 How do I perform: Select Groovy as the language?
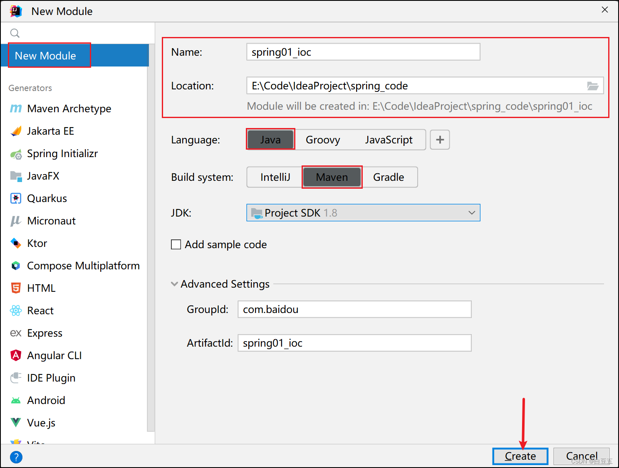tap(323, 140)
